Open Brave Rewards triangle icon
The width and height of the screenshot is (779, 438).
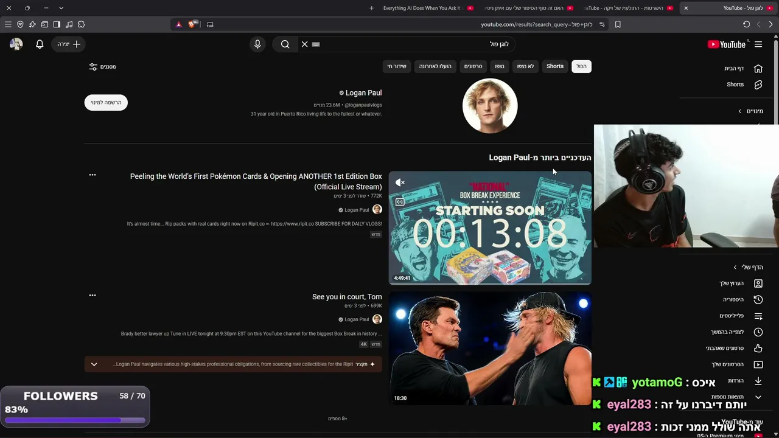pyautogui.click(x=178, y=24)
